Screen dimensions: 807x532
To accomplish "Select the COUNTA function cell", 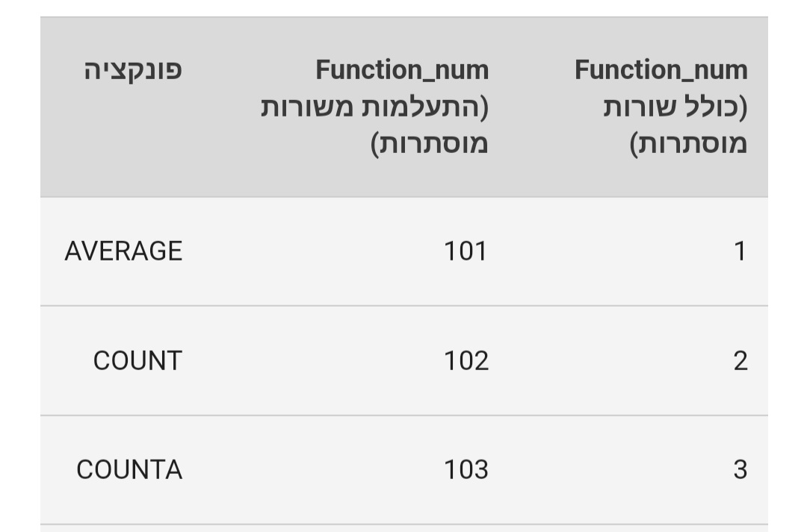I will click(129, 470).
